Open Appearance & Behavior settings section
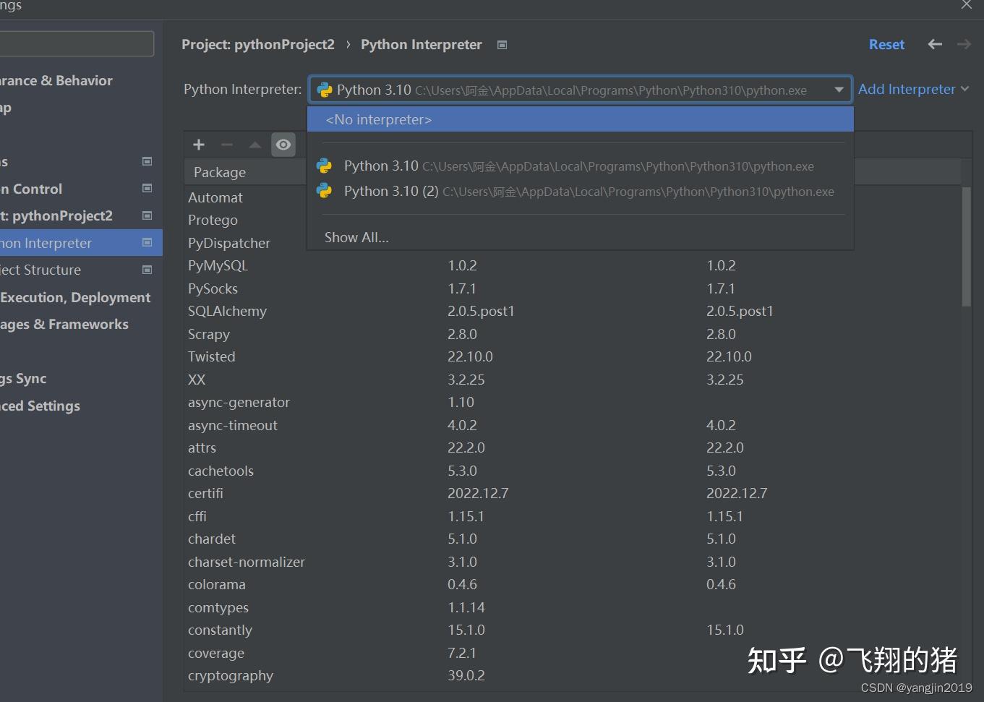Screen dimensions: 984x702 56,80
